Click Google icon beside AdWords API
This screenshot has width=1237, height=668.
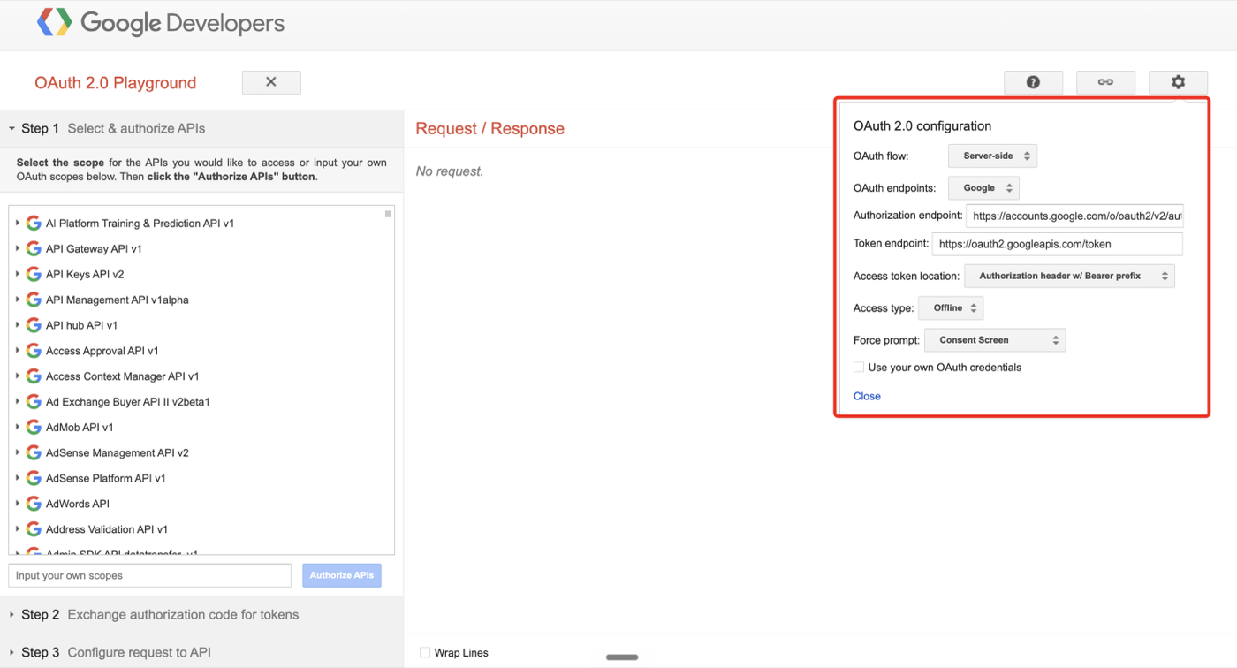click(34, 504)
